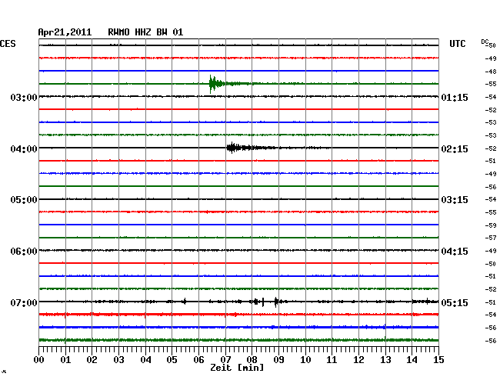Pick minute 03 on the time axis
500x380 pixels.
tap(118, 360)
